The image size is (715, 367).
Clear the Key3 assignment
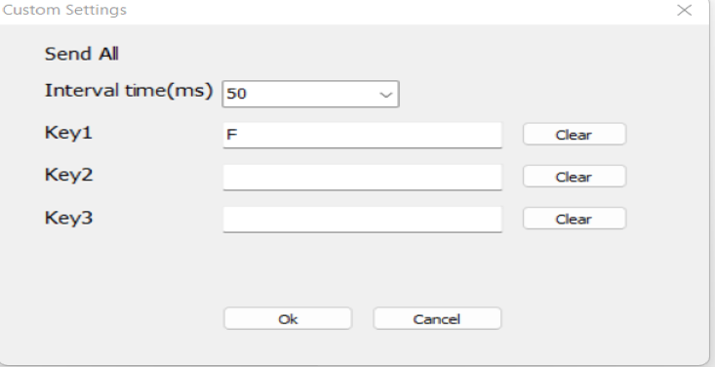coord(575,219)
